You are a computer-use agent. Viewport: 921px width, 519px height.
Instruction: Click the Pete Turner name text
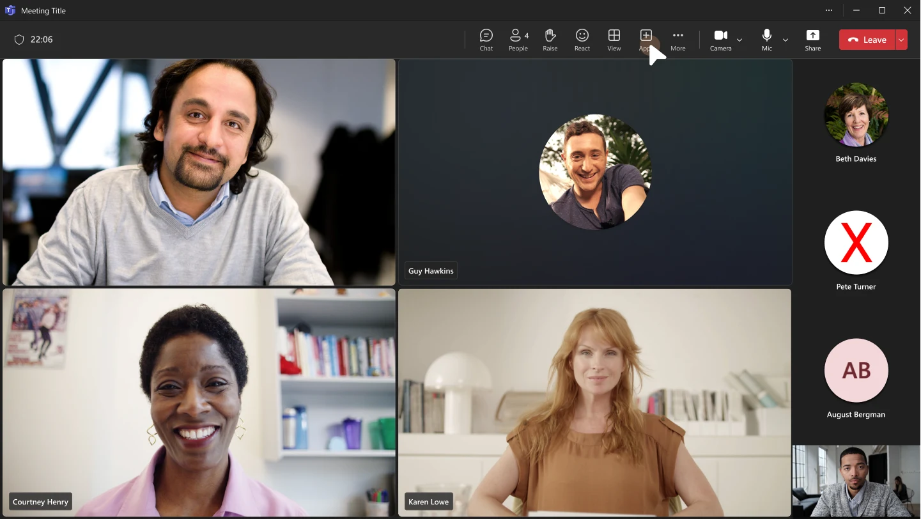(856, 286)
